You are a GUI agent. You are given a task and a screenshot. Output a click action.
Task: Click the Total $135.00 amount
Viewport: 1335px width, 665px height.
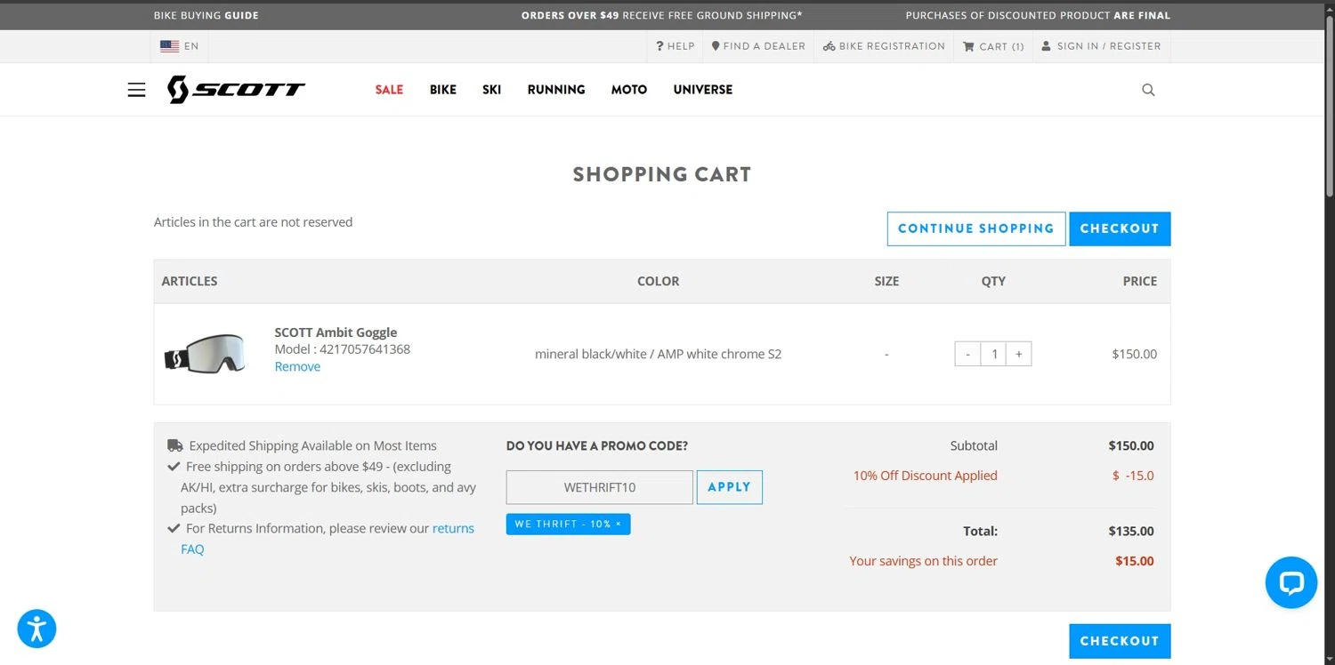(1131, 531)
